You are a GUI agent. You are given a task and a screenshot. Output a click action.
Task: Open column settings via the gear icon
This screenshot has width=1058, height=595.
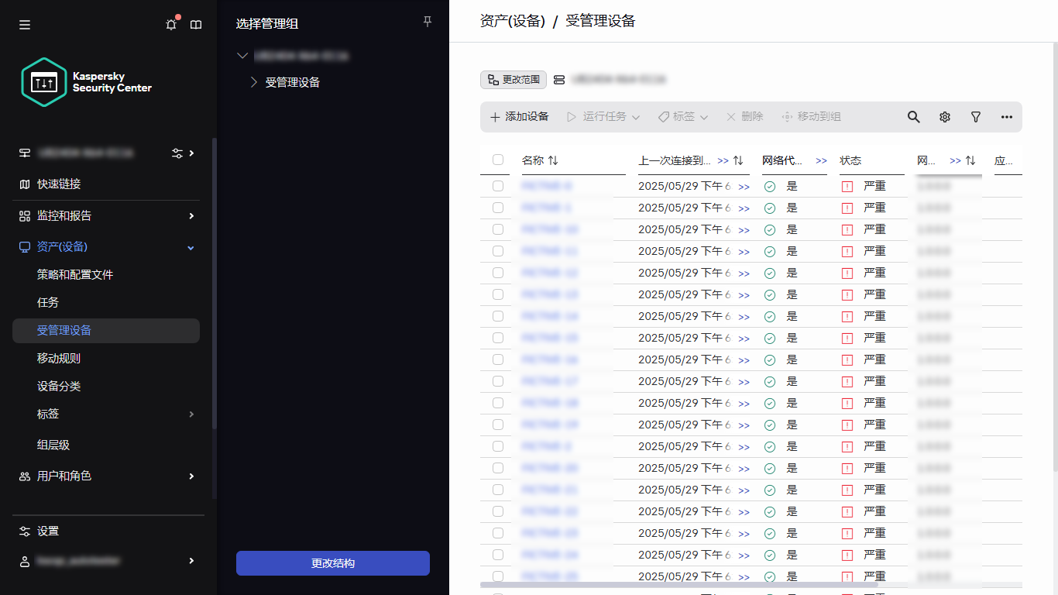[x=944, y=117]
